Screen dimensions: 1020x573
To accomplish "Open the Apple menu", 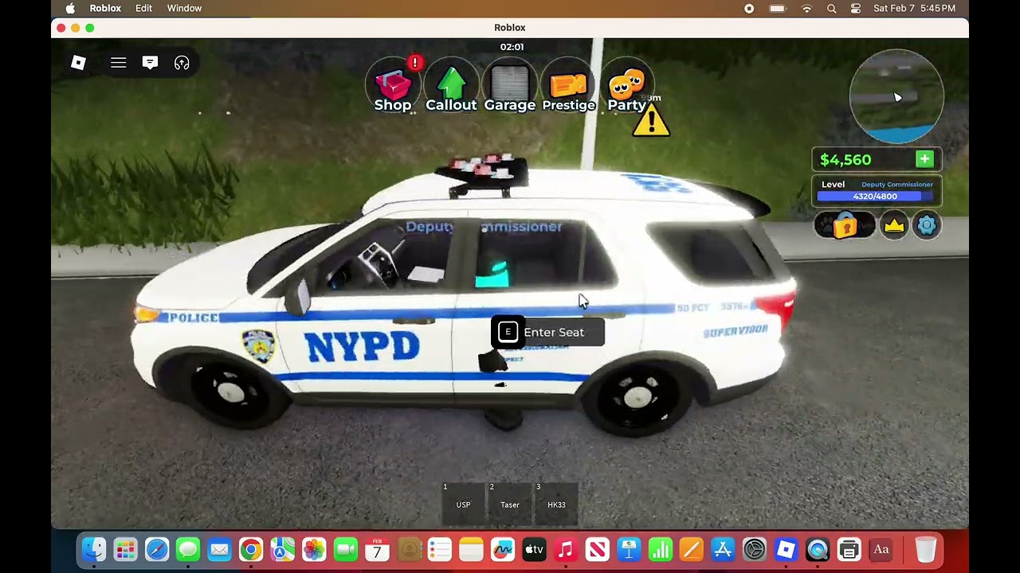I will [70, 8].
